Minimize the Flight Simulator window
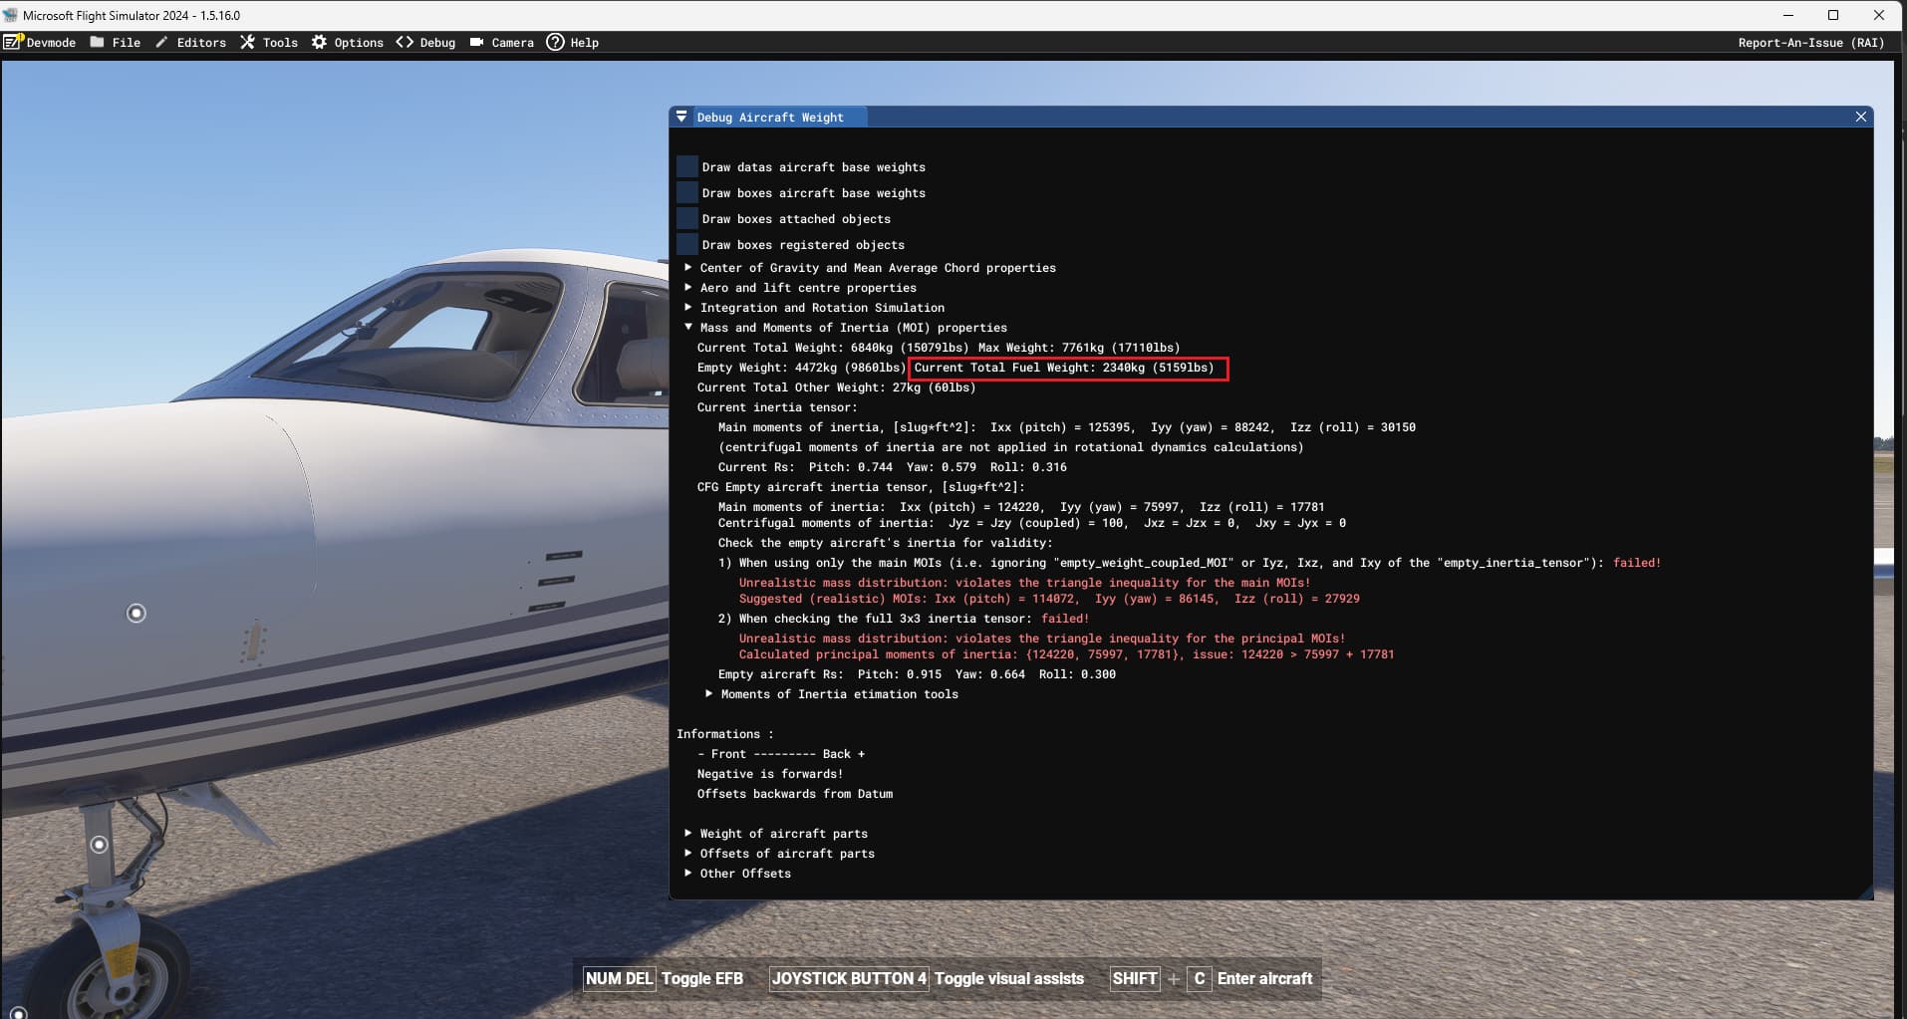The image size is (1907, 1019). click(x=1787, y=15)
